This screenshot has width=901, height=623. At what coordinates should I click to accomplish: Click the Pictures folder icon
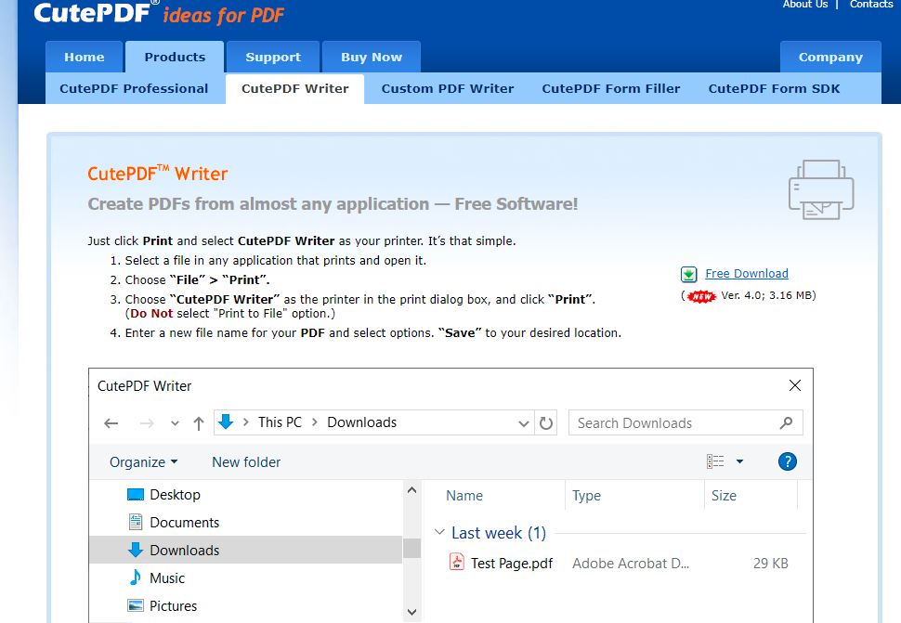[x=136, y=605]
